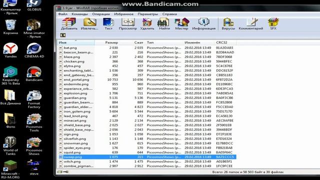Open the Найти (Find) binoculars tool

click(x=164, y=24)
